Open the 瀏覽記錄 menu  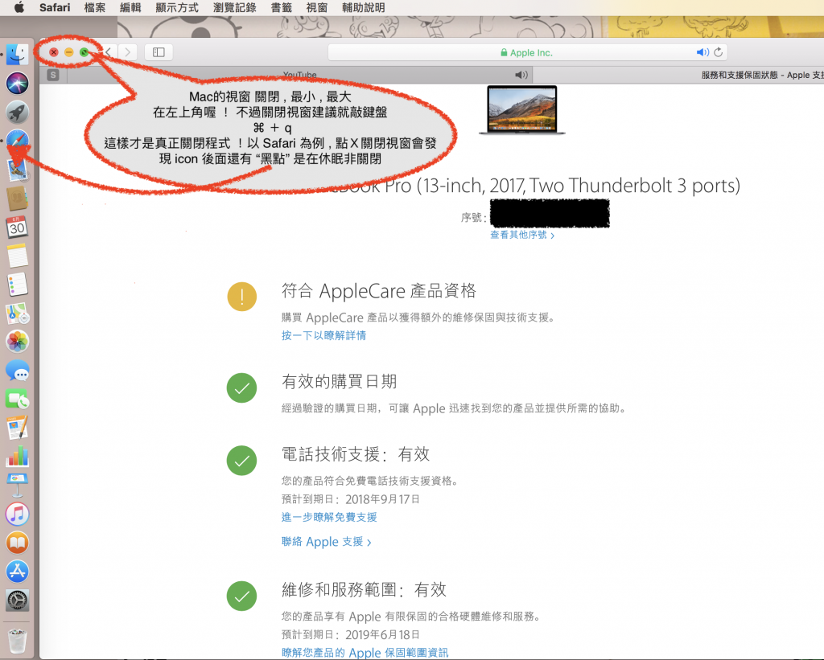coord(234,7)
